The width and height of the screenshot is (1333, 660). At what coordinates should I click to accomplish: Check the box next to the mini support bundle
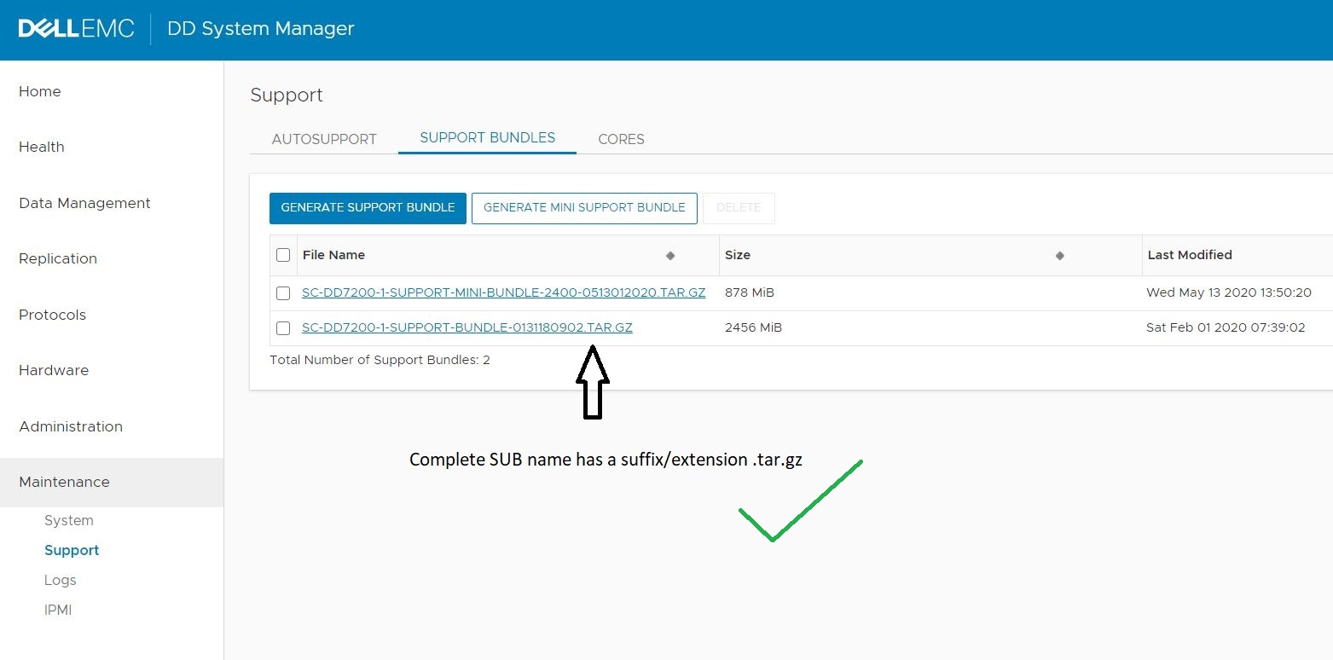[x=282, y=292]
